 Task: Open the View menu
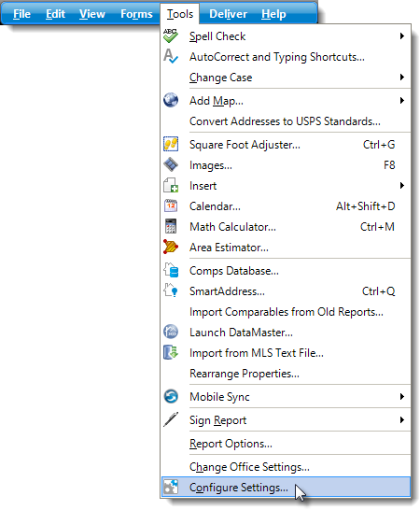point(92,14)
